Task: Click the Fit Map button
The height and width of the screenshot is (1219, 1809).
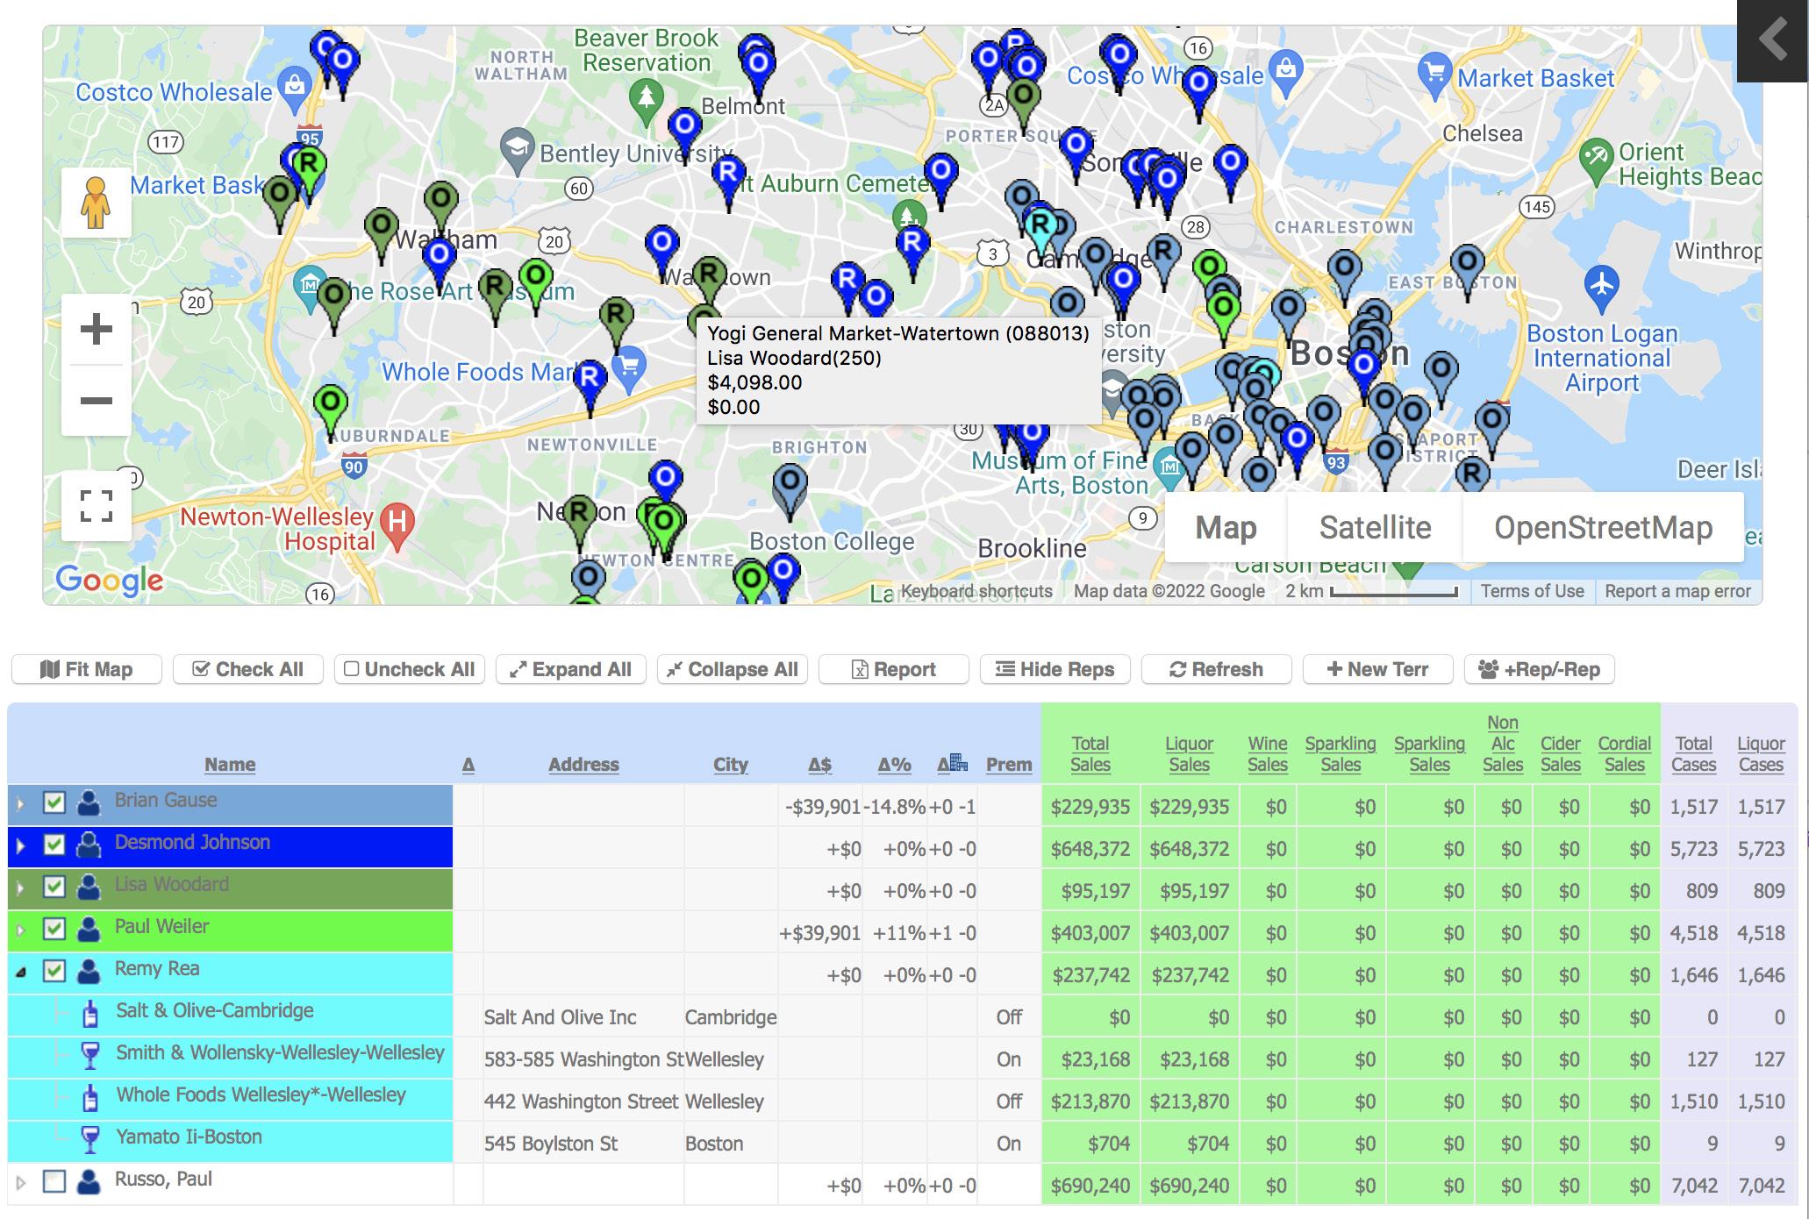Action: pos(87,670)
